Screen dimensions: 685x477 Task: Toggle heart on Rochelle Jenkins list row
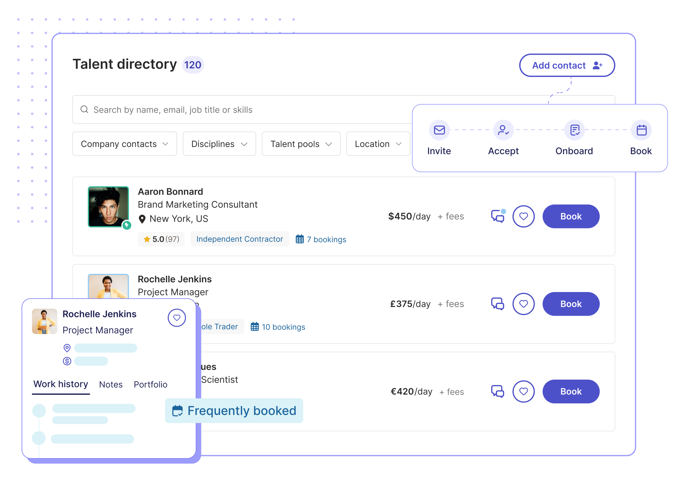click(523, 304)
